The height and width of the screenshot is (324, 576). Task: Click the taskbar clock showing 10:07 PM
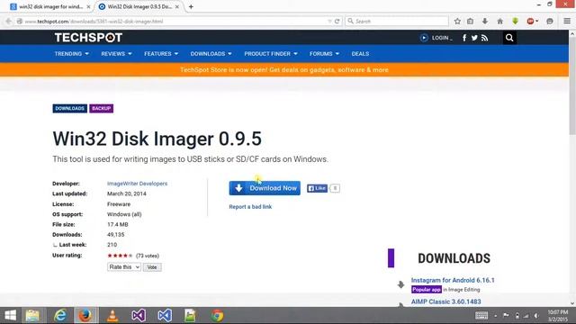tap(558, 316)
